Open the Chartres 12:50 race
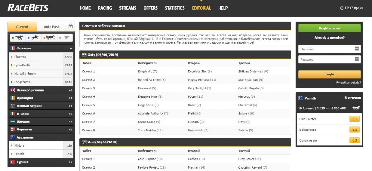 pos(41,57)
